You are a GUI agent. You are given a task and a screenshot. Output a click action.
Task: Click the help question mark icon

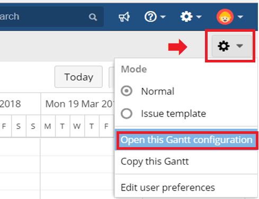[x=150, y=17]
